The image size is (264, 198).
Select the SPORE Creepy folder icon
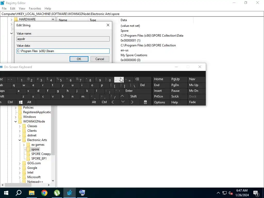tap(28, 154)
